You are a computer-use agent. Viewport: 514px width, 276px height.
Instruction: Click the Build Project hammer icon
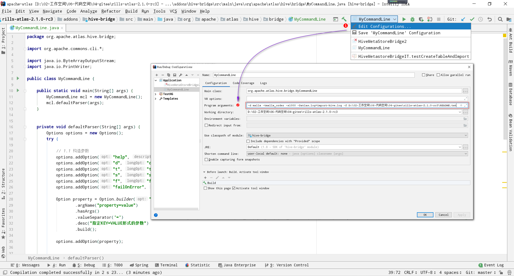(x=344, y=19)
